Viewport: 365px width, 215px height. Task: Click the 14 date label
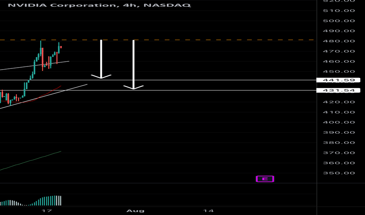[x=208, y=211]
